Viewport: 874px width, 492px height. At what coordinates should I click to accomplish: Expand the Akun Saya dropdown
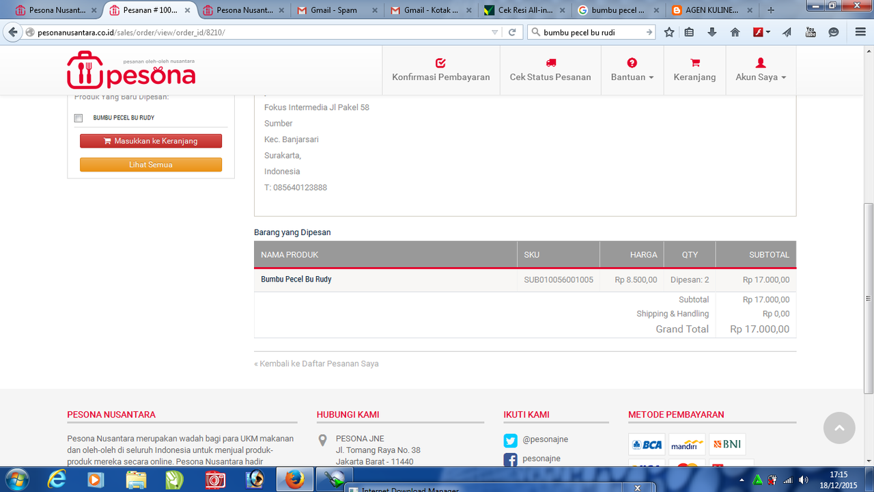761,70
